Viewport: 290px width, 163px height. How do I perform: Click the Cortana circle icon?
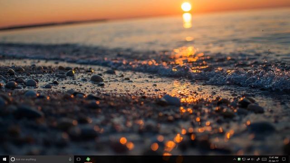tap(13, 159)
